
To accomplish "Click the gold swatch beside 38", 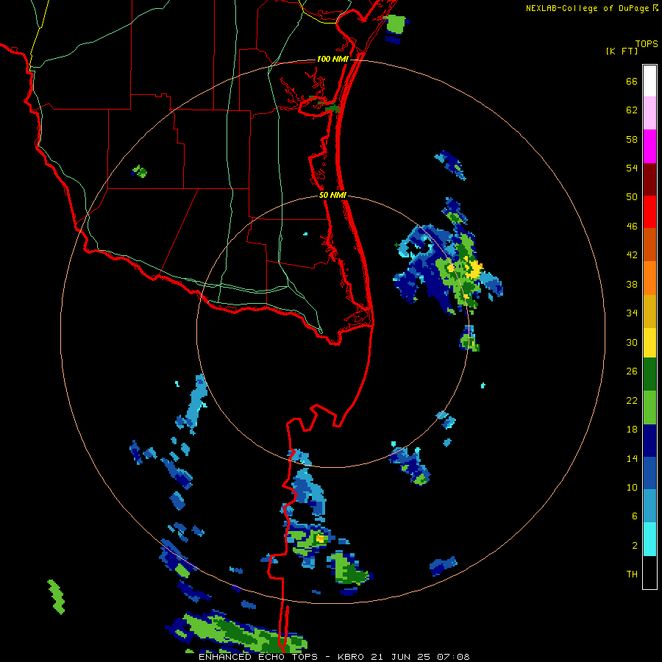I will click(649, 311).
